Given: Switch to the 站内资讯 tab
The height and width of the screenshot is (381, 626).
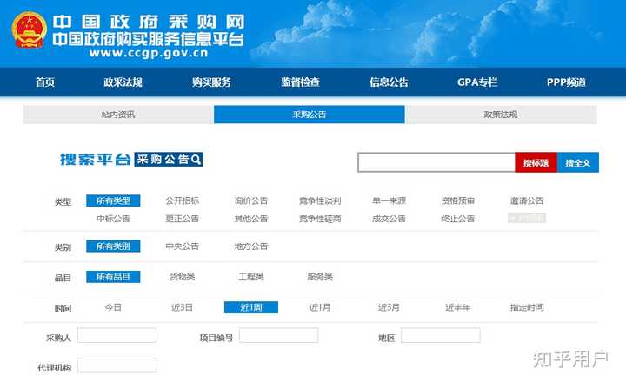Looking at the screenshot, I should (118, 115).
